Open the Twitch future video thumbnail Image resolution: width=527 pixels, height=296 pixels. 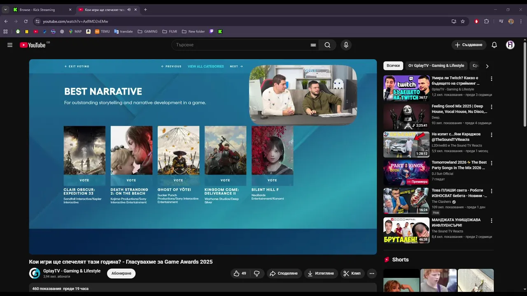(x=406, y=88)
